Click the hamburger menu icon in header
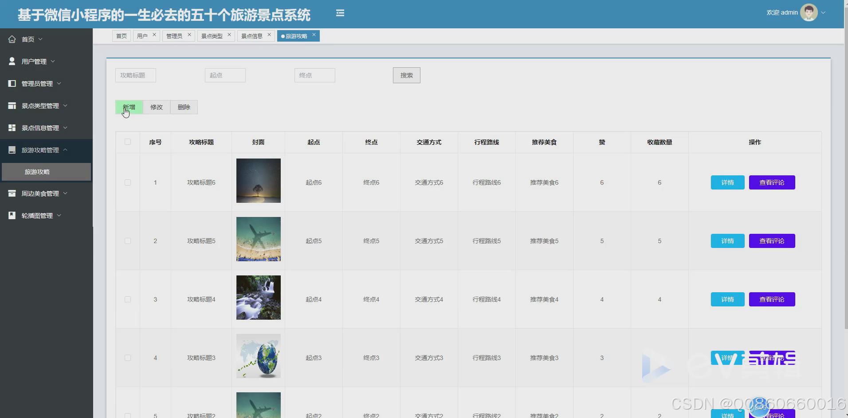This screenshot has width=848, height=418. tap(340, 13)
